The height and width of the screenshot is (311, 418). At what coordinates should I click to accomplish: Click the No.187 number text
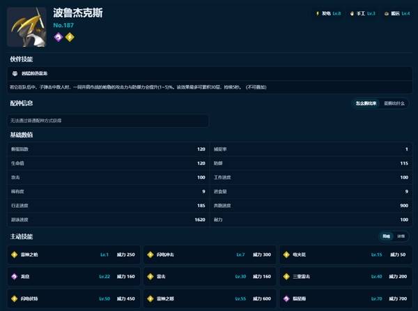(x=63, y=25)
